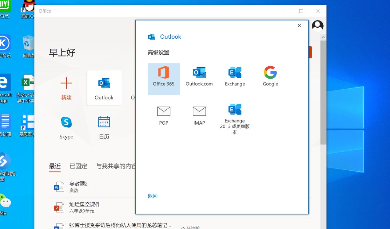The height and width of the screenshot is (229, 390).
Task: Choose the Outlook.com account option
Action: point(199,76)
